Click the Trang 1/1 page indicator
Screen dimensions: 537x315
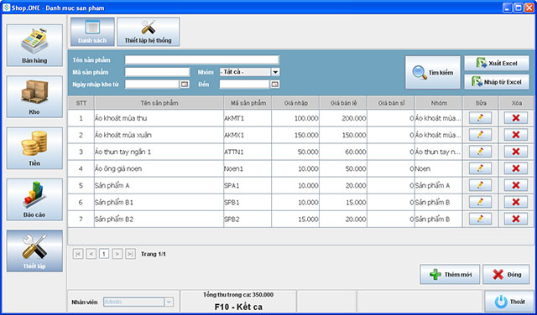point(154,254)
